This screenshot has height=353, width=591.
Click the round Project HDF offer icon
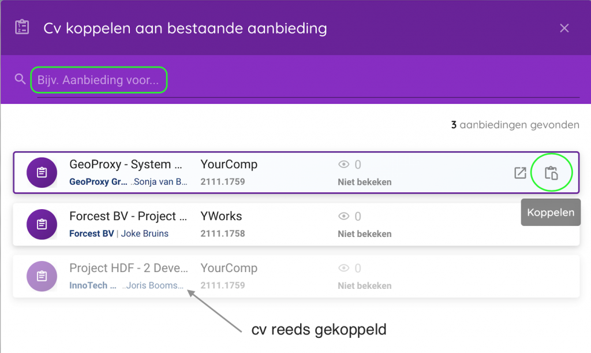[x=42, y=276]
